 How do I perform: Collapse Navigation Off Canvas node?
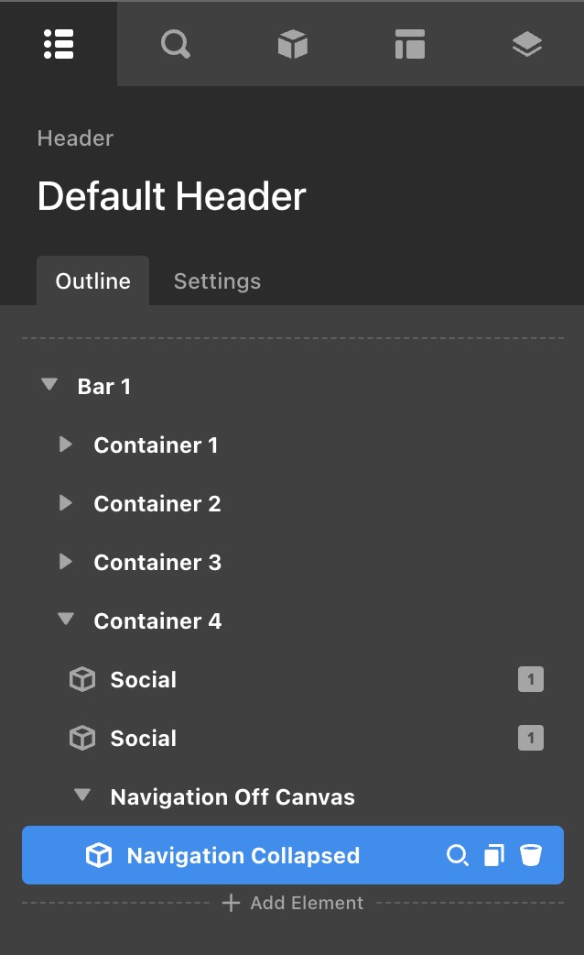pos(82,796)
